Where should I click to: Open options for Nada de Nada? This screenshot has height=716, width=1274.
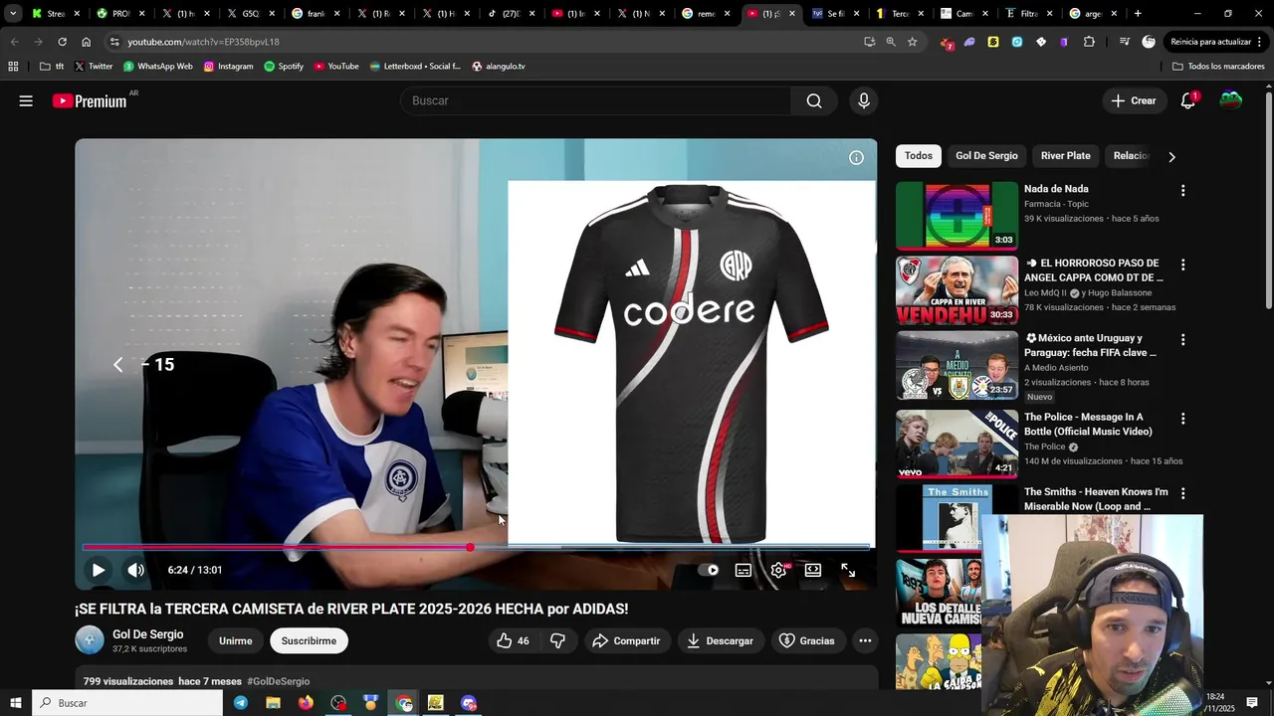(x=1182, y=191)
